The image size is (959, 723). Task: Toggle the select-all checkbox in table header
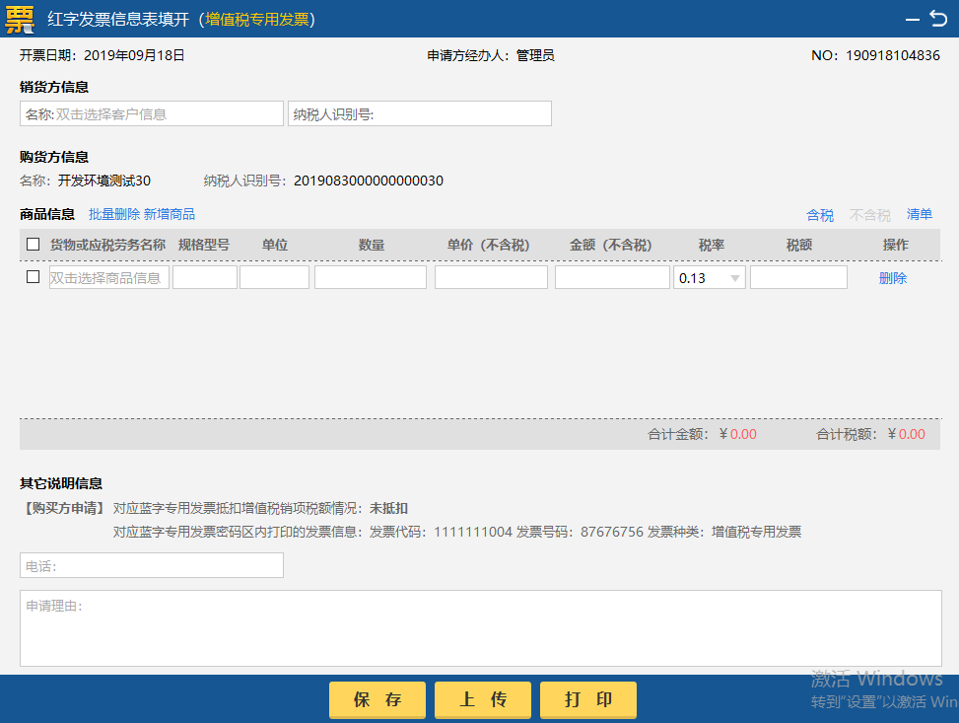tap(33, 243)
